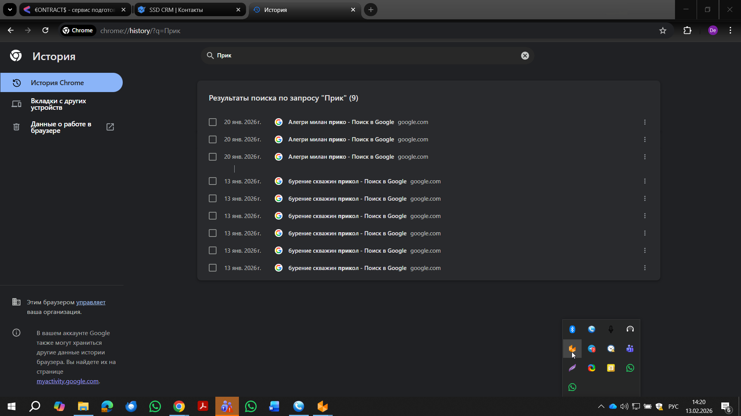
Task: Open Microsoft Teams tray icon
Action: [x=630, y=349]
